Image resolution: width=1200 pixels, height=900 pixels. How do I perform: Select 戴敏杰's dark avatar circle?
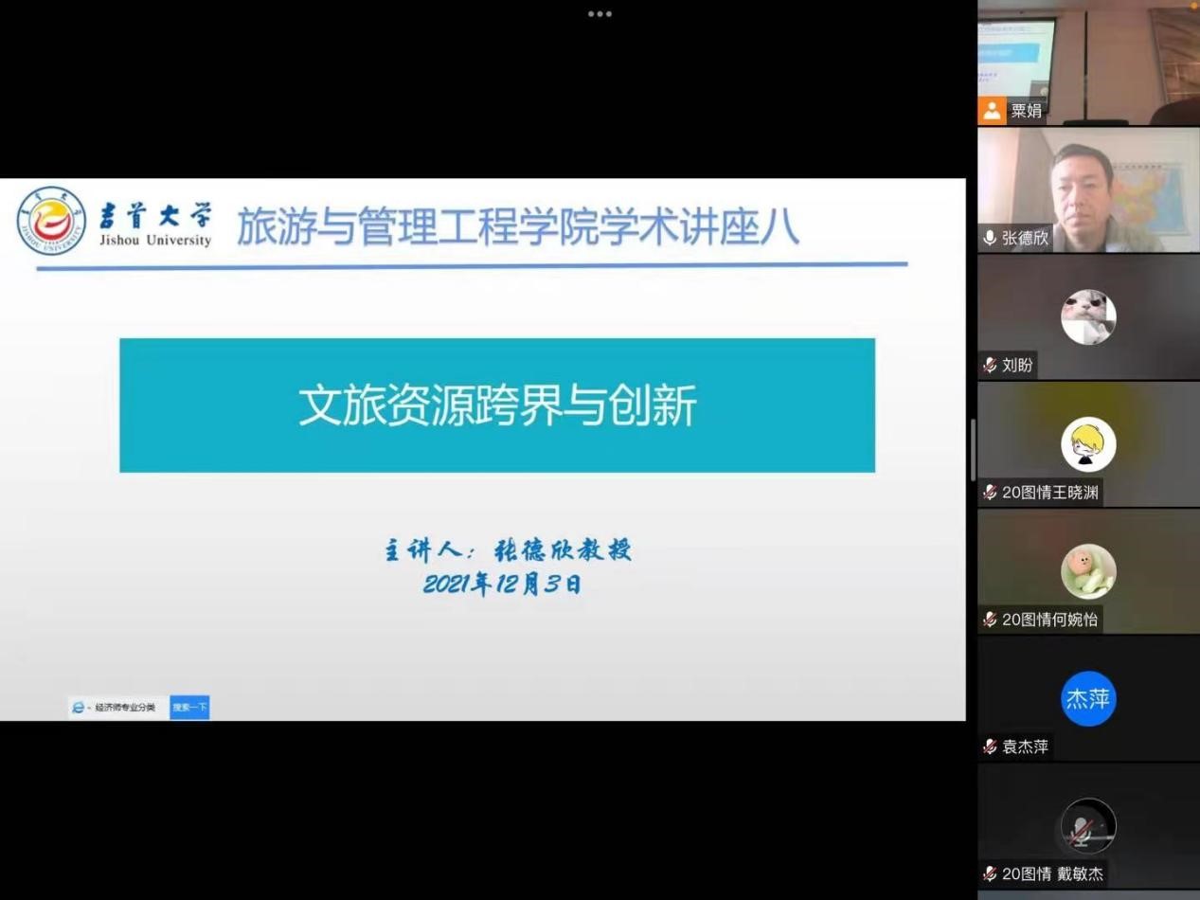coord(1088,826)
